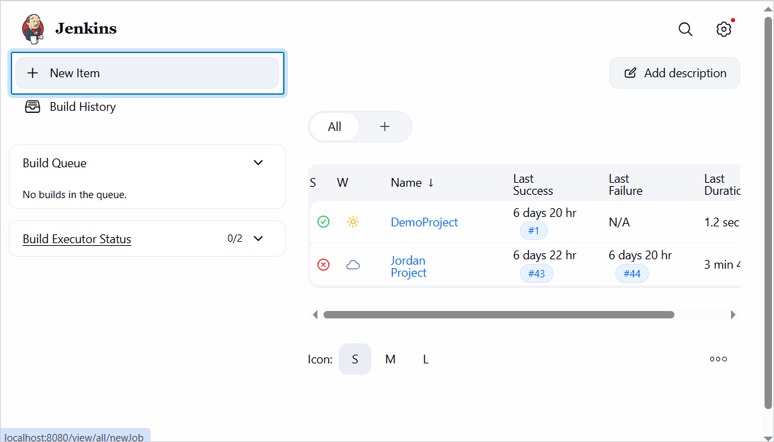Open last success build #43 badge
The height and width of the screenshot is (442, 774).
(x=537, y=273)
